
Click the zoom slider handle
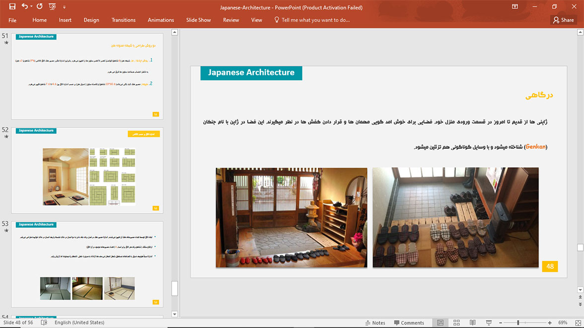(x=517, y=323)
